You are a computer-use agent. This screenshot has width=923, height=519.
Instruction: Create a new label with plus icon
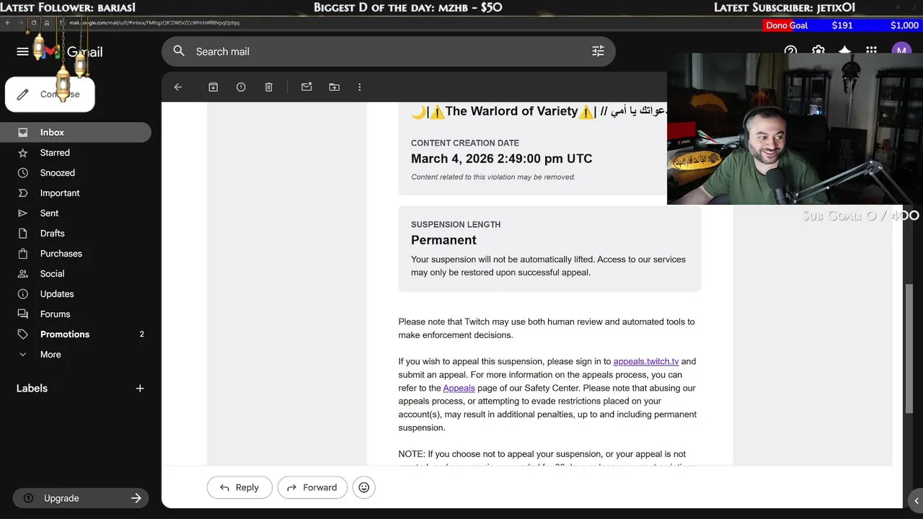(140, 389)
